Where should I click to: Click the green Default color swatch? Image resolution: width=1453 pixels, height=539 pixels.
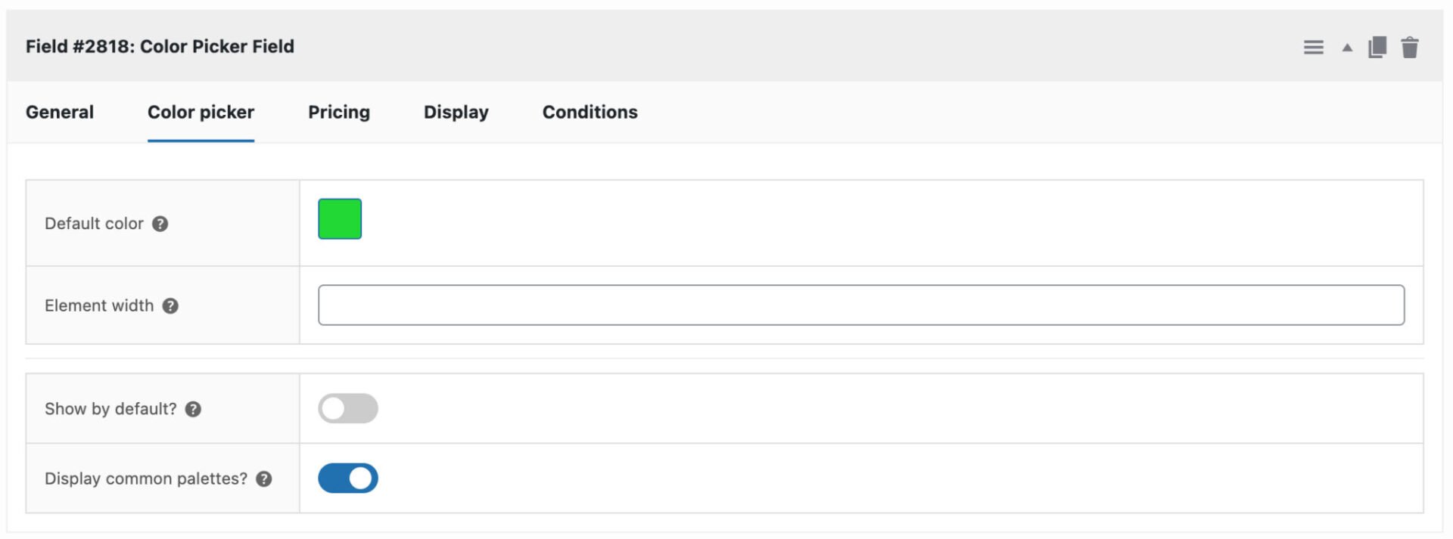point(340,218)
